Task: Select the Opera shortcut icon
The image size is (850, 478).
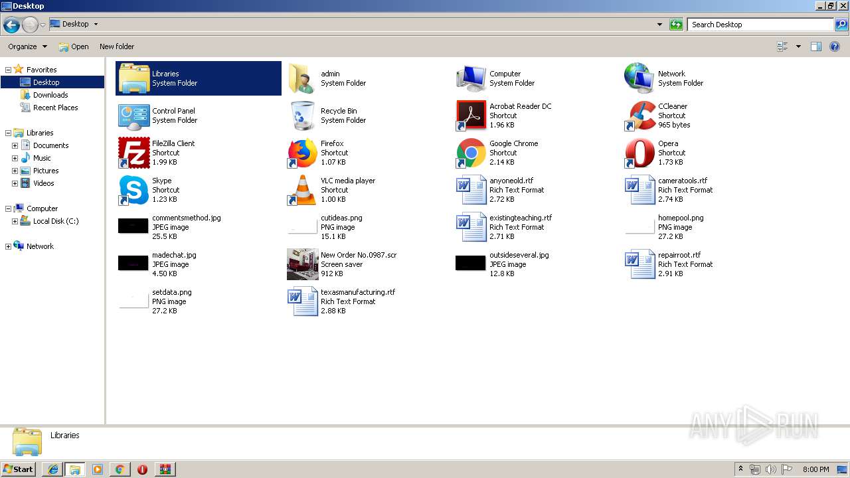Action: click(x=640, y=153)
